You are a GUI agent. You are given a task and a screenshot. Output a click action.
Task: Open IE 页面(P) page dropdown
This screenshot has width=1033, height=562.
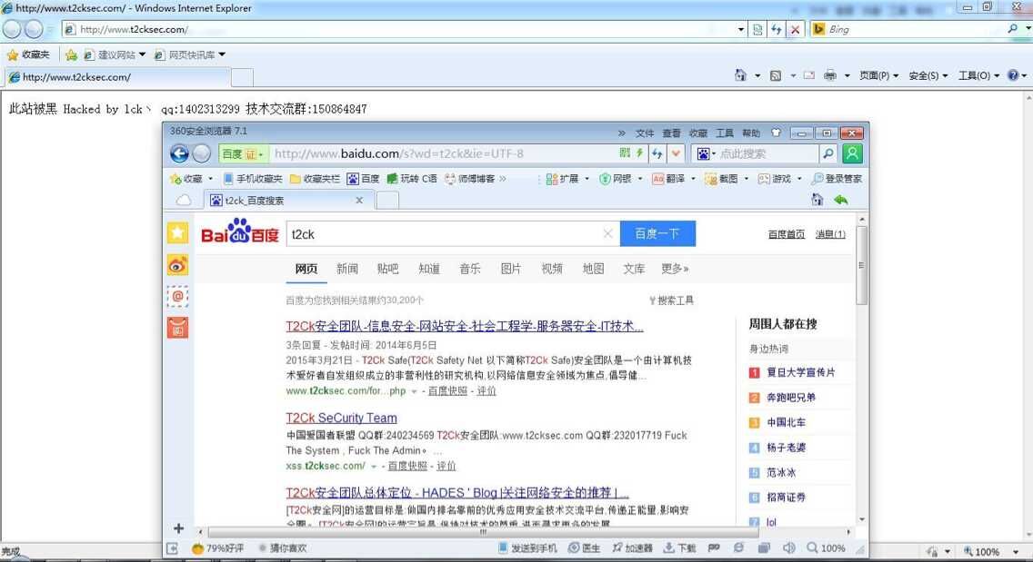click(x=878, y=75)
